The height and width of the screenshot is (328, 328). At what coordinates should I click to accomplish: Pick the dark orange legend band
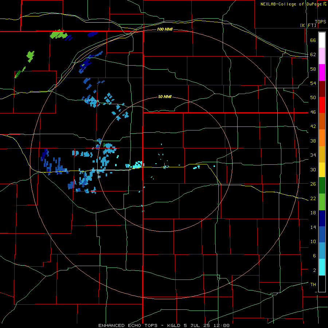pos(322,121)
